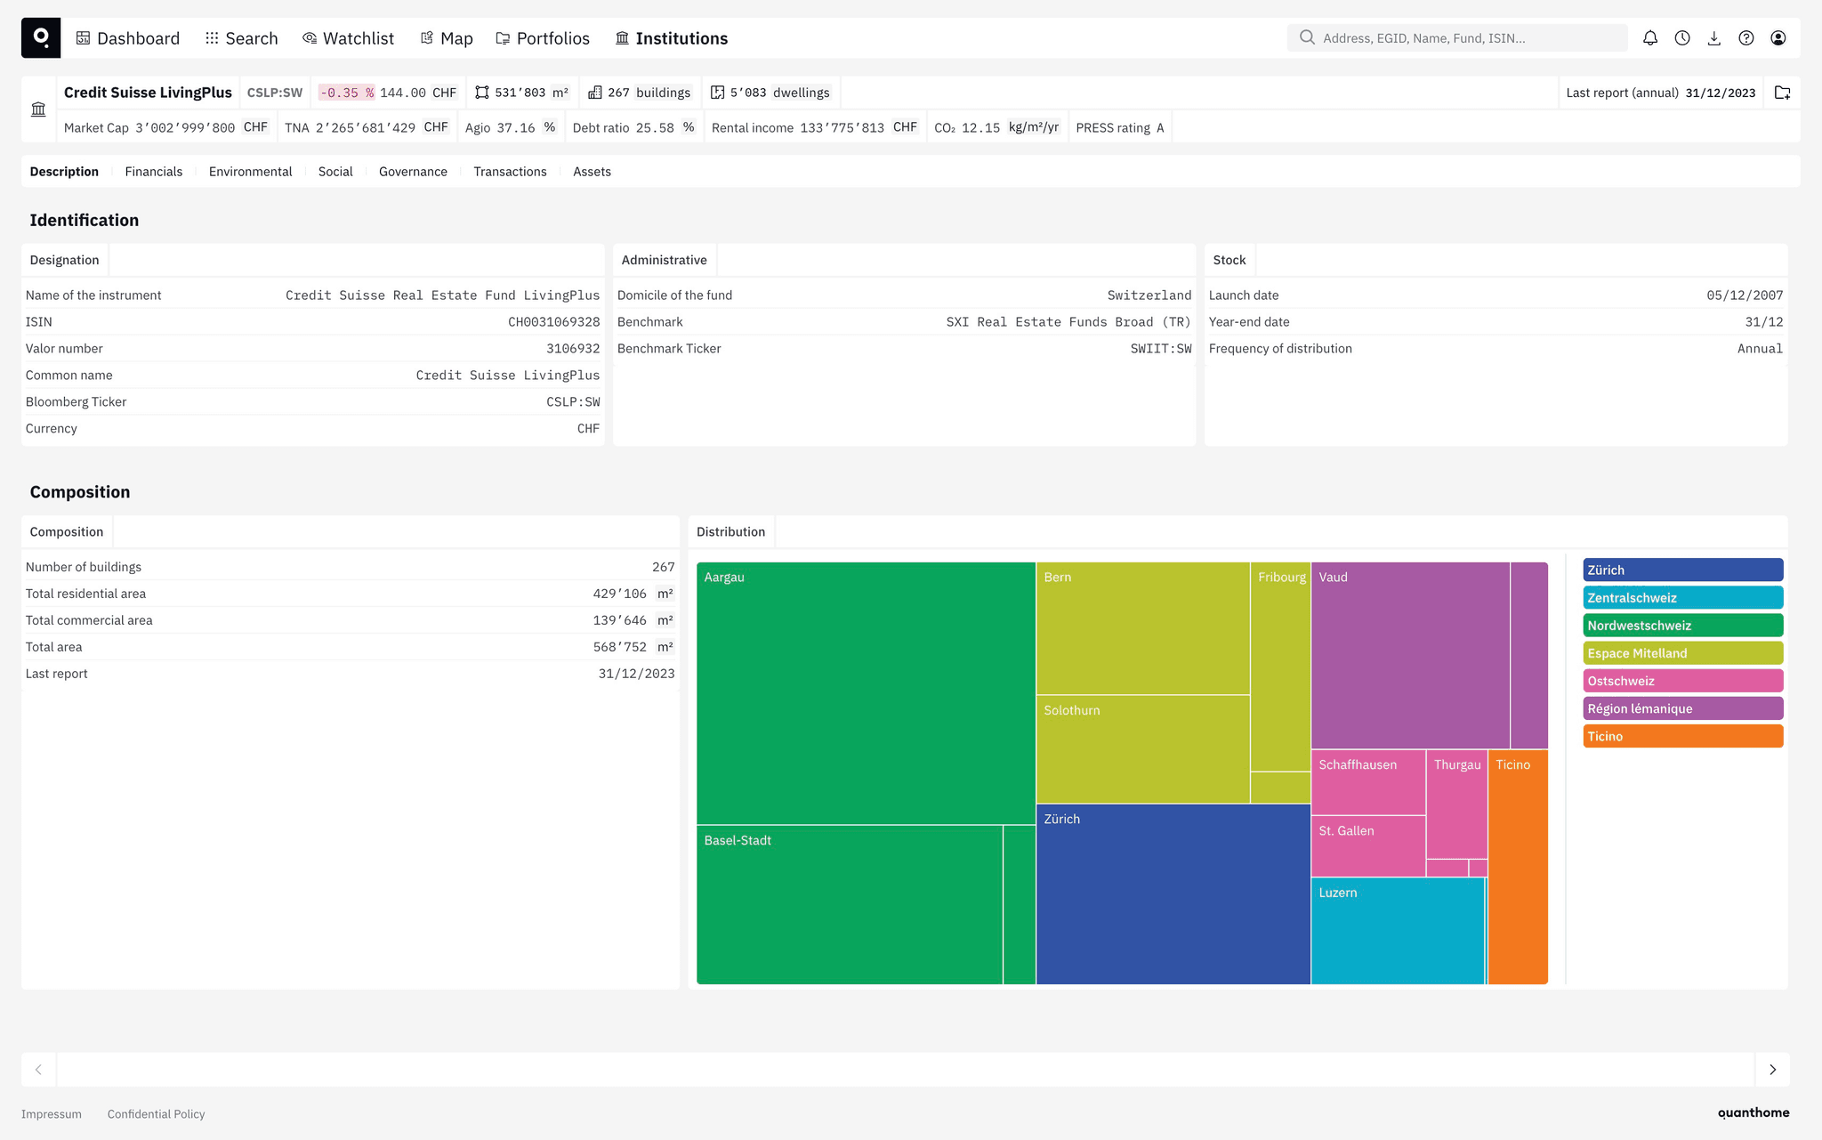Click the Ostschweiz legend swatch

1683,680
